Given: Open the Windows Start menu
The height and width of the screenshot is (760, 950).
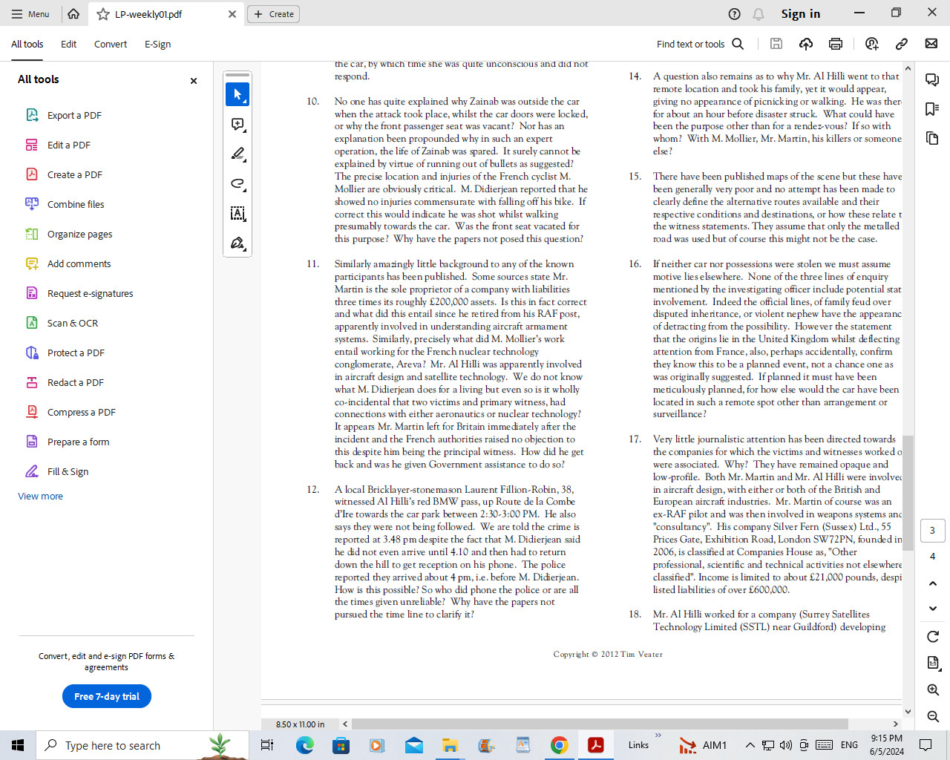Looking at the screenshot, I should [18, 745].
